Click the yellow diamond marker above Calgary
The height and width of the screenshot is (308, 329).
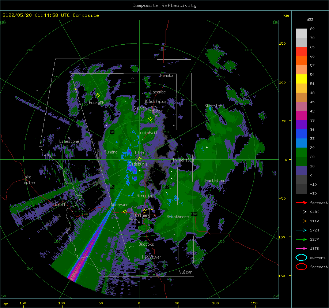pos(144,211)
